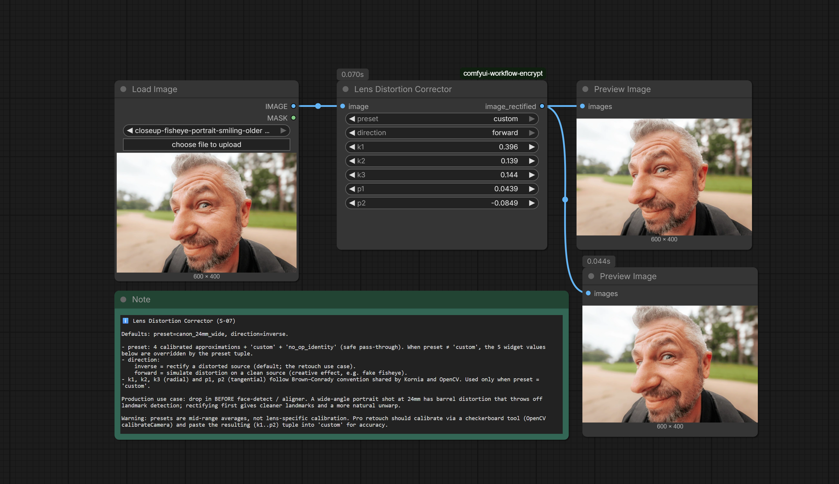
Task: Collapse the Lens Distortion Corrector node dot
Action: (346, 89)
